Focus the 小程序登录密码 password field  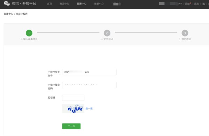point(89,85)
